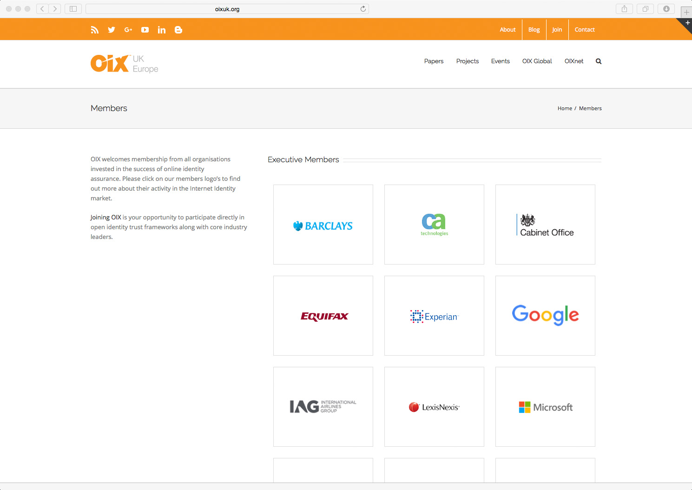Open the site search magnifier icon

[x=599, y=61]
